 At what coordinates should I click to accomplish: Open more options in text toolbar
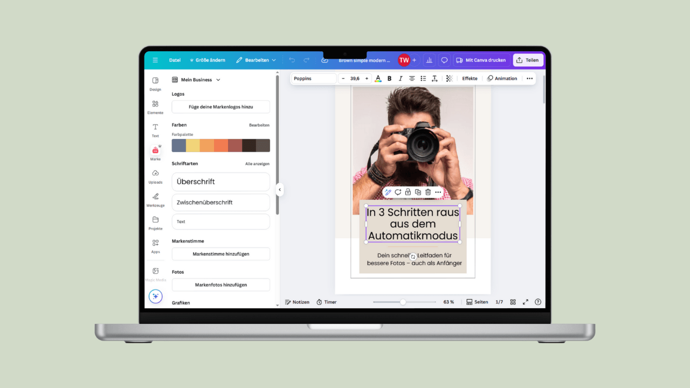pyautogui.click(x=529, y=79)
